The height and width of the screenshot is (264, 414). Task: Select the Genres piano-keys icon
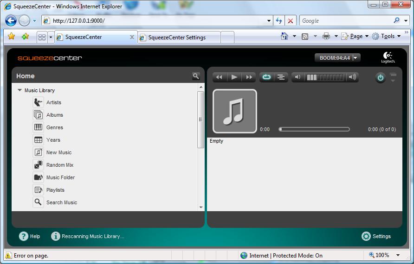38,127
